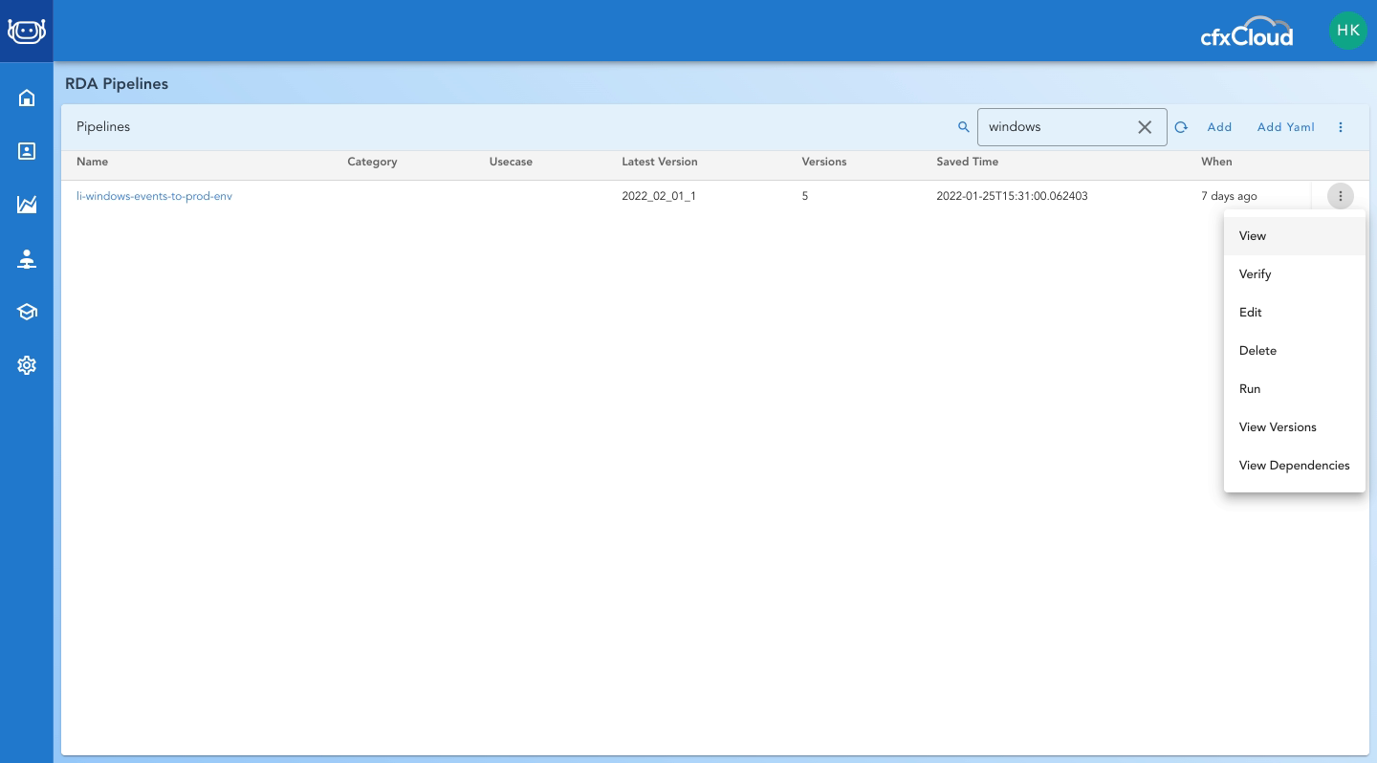Click the 2022_02_01_1 version cell
This screenshot has height=763, width=1377.
click(x=659, y=196)
